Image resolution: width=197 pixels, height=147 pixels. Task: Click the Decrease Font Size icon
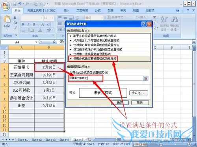(48, 24)
